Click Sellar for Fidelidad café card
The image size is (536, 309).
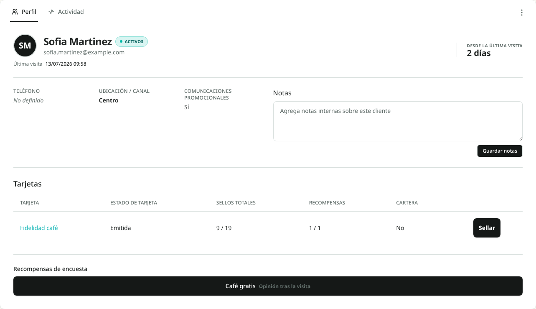coord(487,228)
